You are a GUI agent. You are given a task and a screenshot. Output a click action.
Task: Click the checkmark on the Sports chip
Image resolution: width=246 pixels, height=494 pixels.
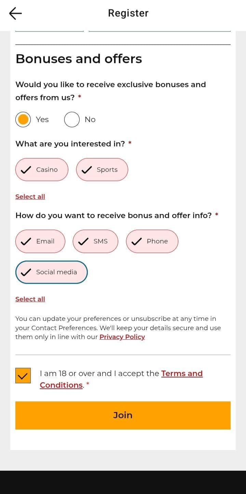(87, 170)
